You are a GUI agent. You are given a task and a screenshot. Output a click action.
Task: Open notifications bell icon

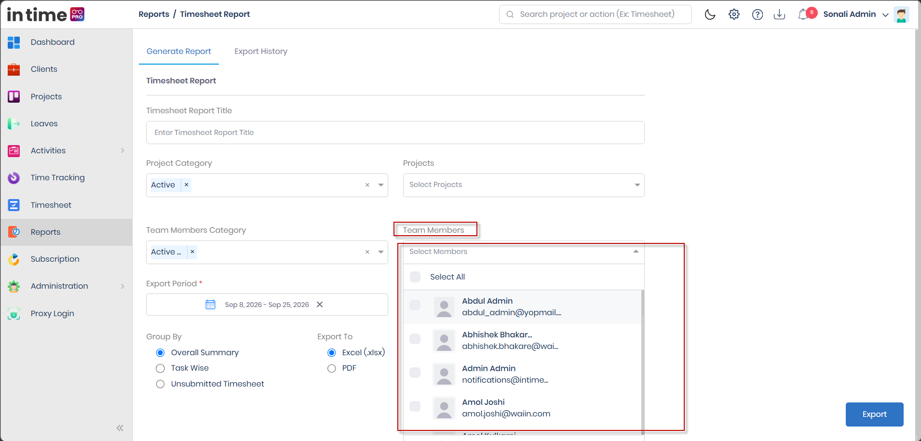click(x=803, y=14)
